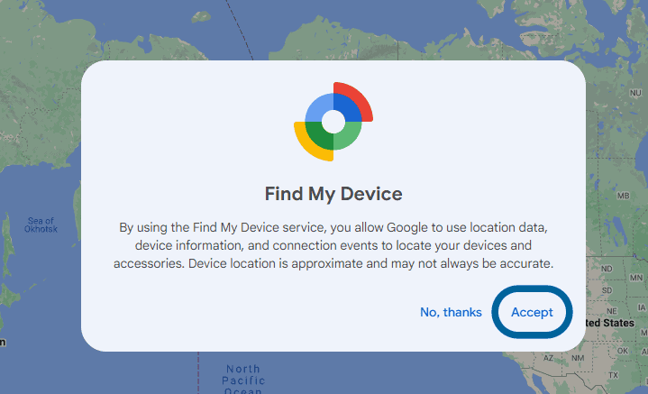The width and height of the screenshot is (648, 394).
Task: Click the NU territory label on map
Action: (635, 93)
